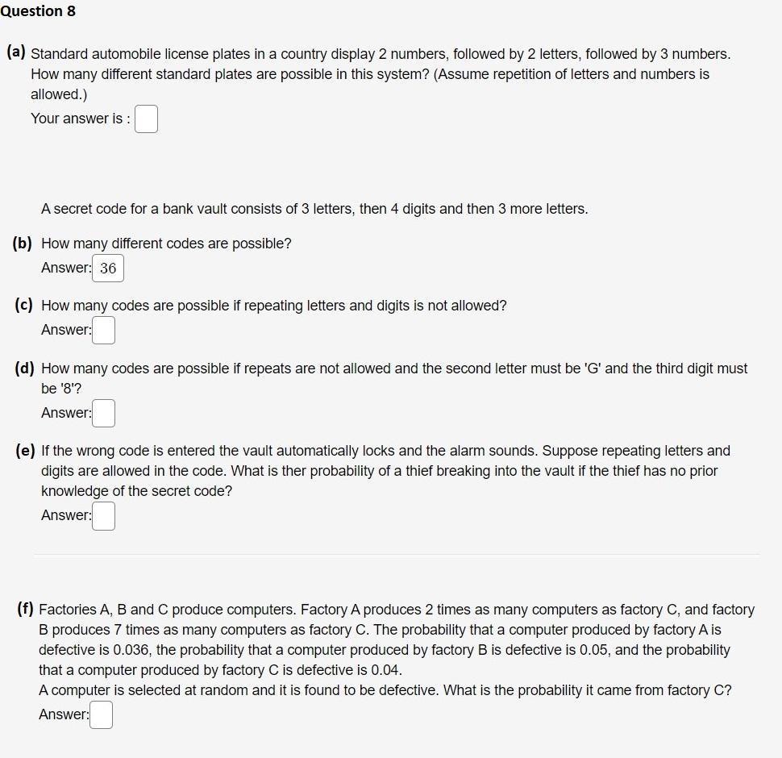The image size is (782, 758).
Task: Click the part (f) factory answer box
Action: pos(100,714)
